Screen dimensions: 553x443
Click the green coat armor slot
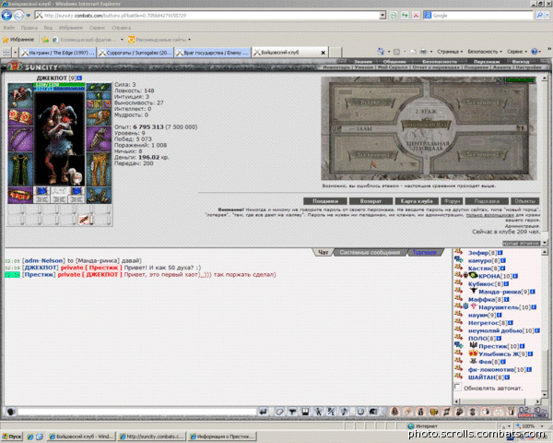click(x=20, y=169)
